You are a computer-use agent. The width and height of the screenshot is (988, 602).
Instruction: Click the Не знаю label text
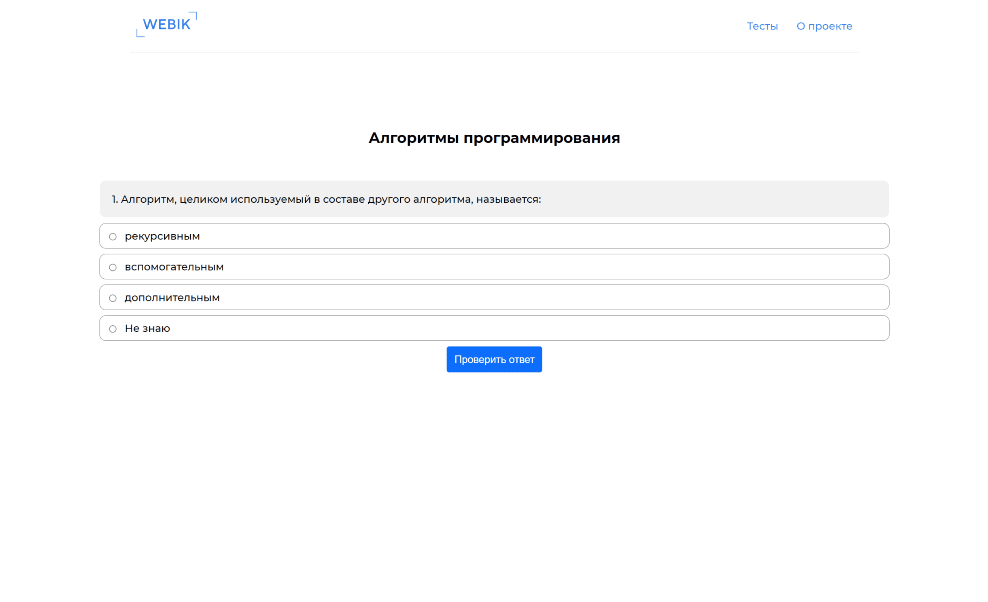point(147,329)
